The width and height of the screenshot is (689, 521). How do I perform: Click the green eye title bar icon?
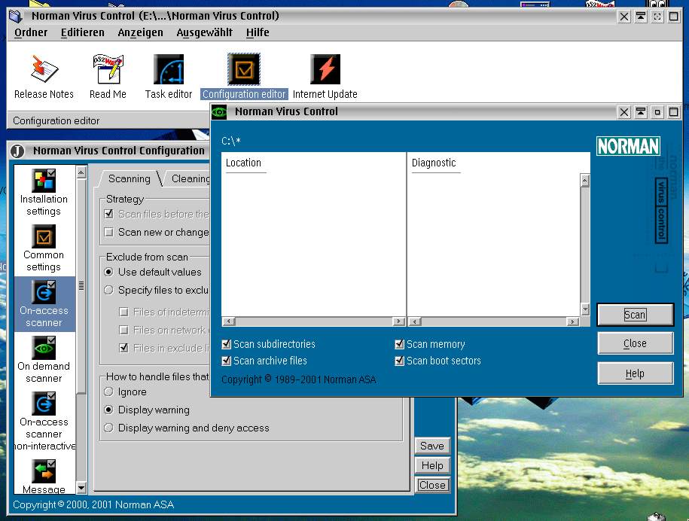[x=219, y=112]
